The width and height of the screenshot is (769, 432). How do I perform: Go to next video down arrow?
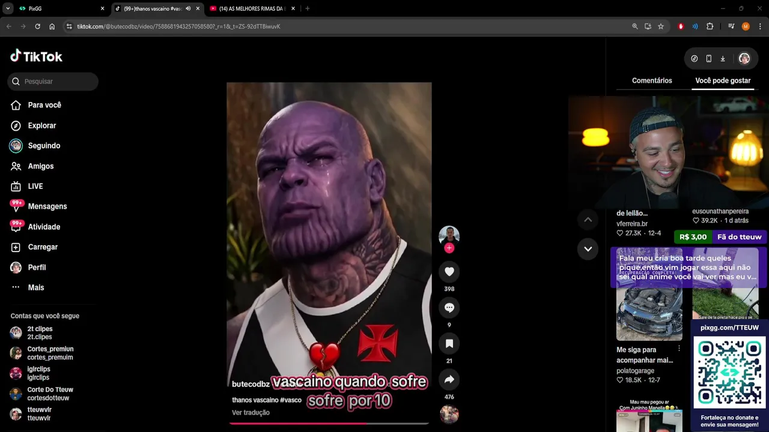coord(588,248)
